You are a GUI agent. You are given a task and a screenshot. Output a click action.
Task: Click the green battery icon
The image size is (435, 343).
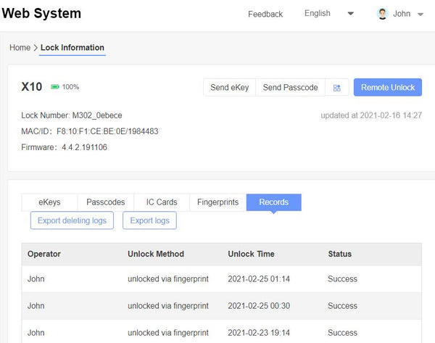tap(55, 87)
